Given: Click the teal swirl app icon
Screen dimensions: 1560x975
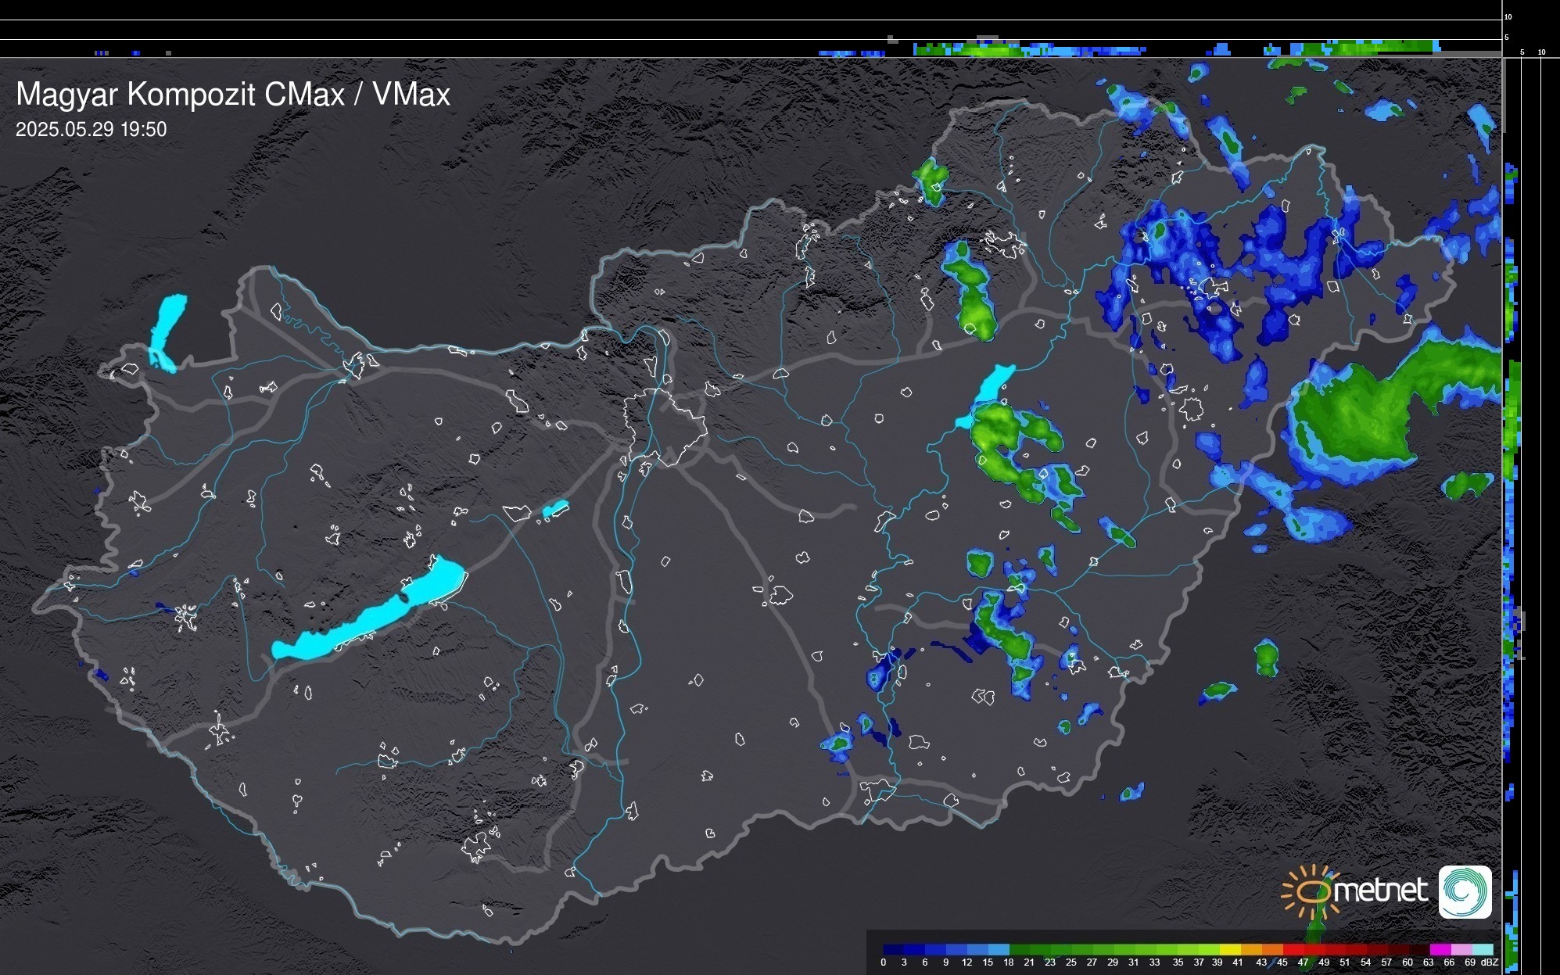Looking at the screenshot, I should coord(1465,891).
